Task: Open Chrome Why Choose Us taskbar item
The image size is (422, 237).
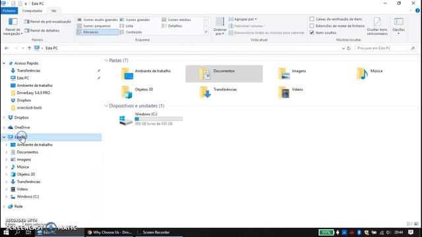Action: coord(109,232)
